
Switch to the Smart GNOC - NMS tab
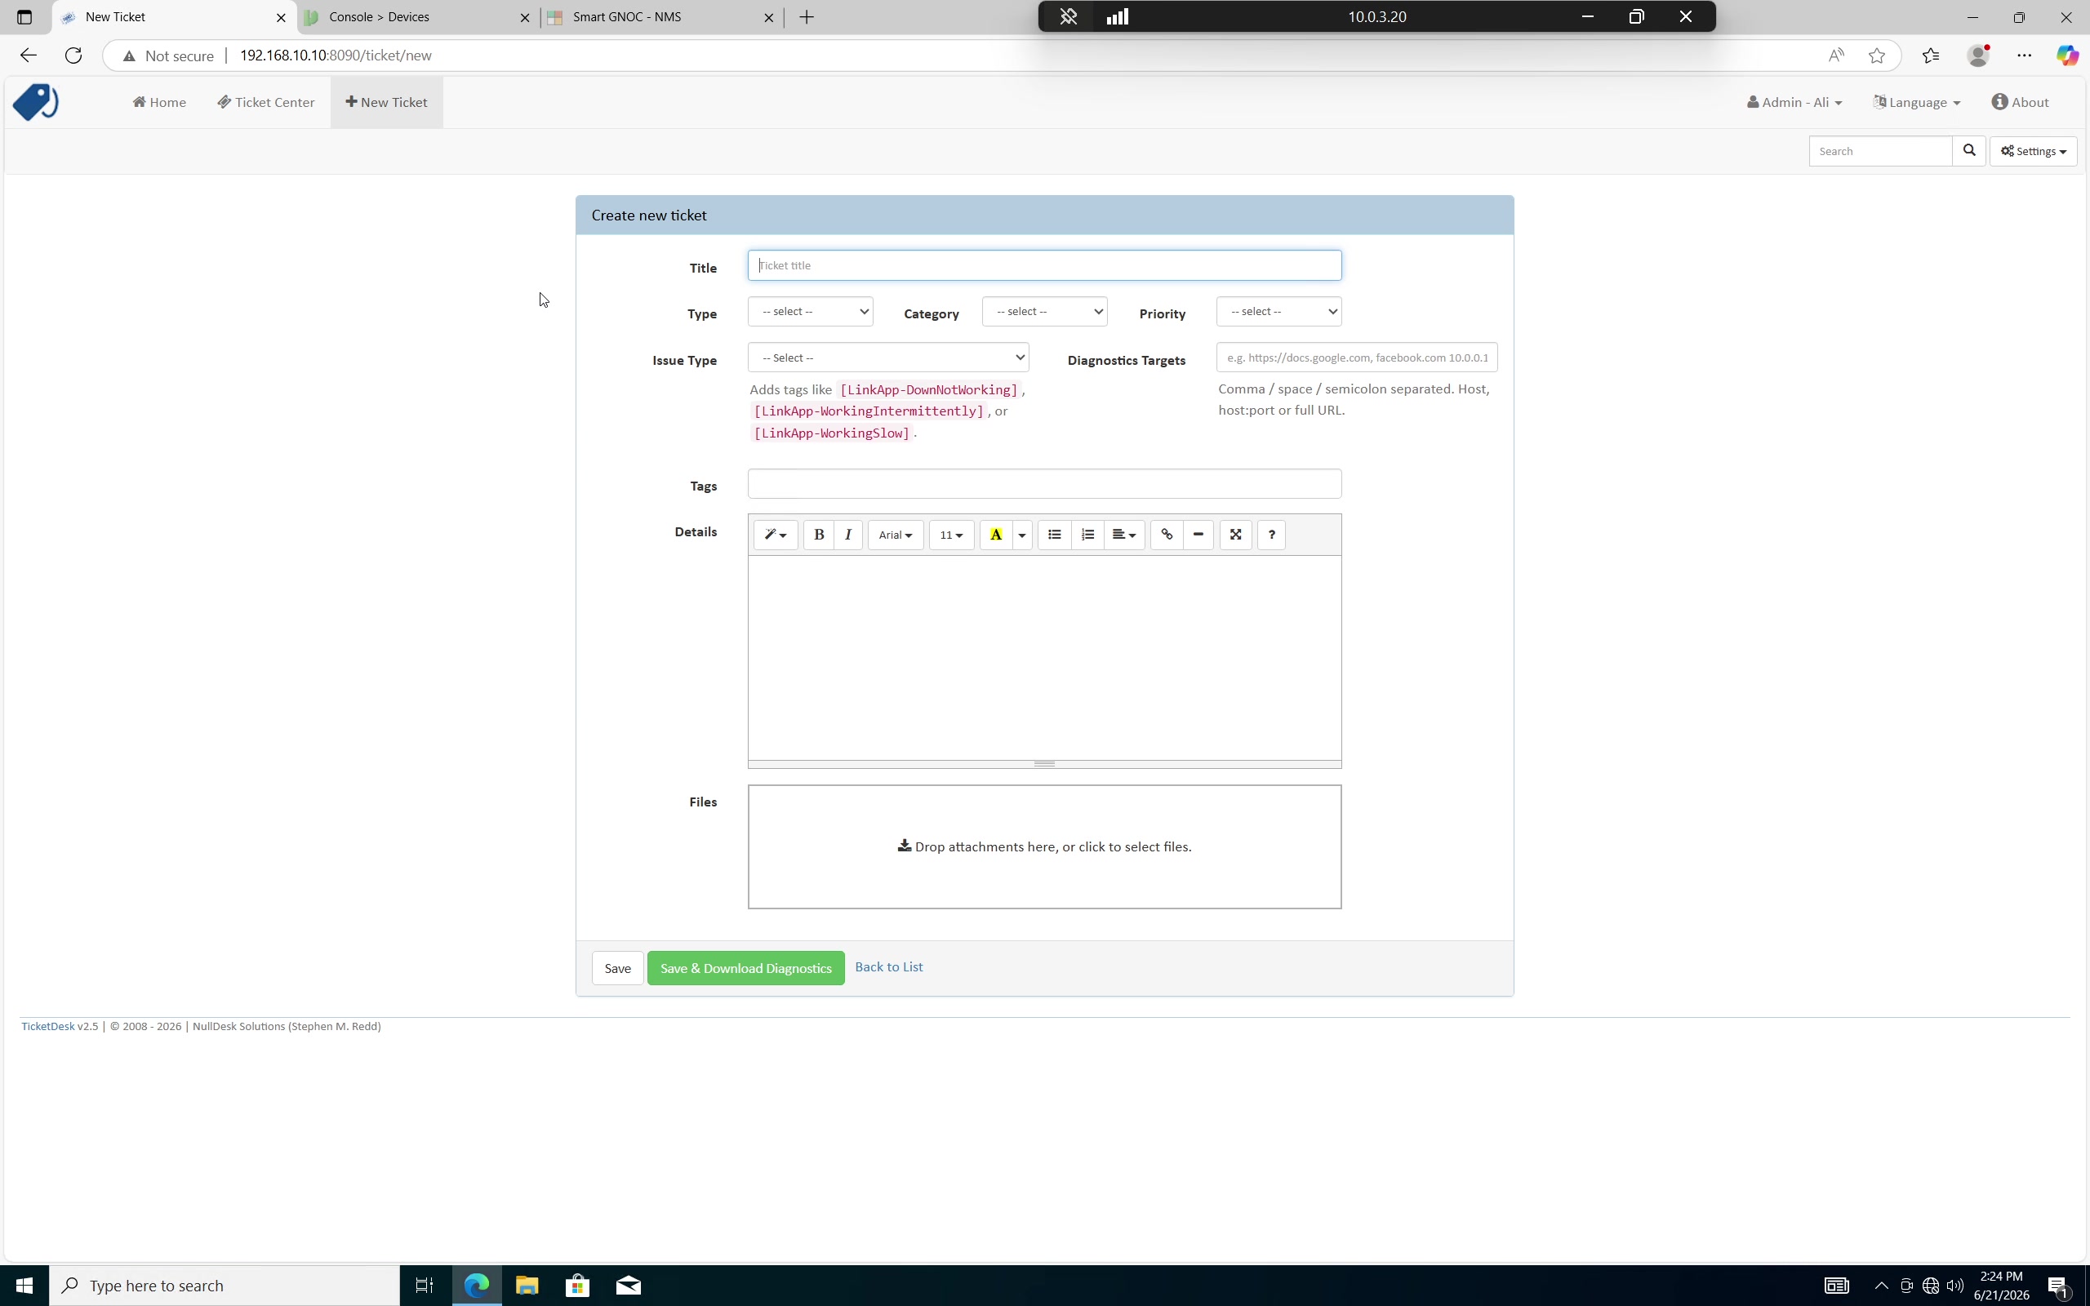click(662, 17)
